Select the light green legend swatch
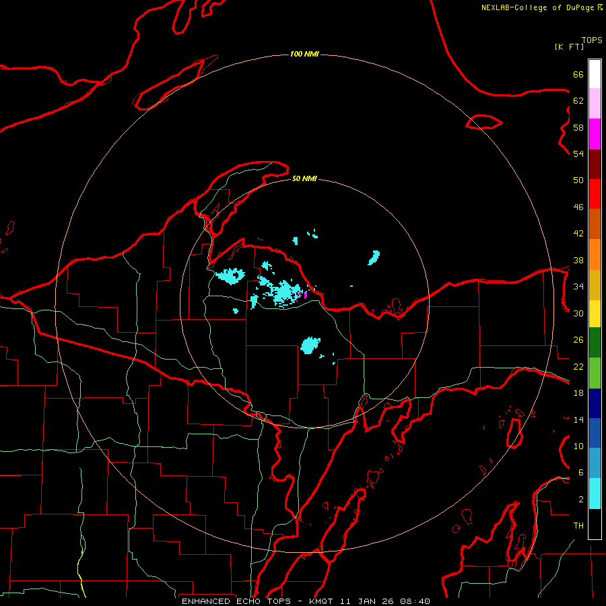 595,373
